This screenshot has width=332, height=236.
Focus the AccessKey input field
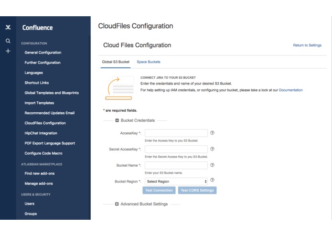(x=176, y=133)
